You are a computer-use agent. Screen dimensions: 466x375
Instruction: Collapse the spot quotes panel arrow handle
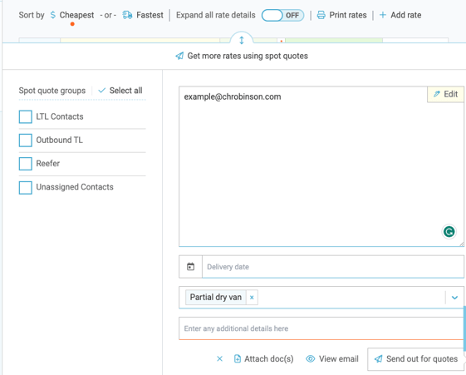tap(242, 40)
